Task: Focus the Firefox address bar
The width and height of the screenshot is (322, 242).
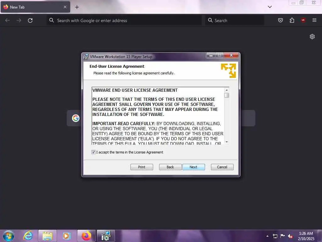Action: [124, 20]
